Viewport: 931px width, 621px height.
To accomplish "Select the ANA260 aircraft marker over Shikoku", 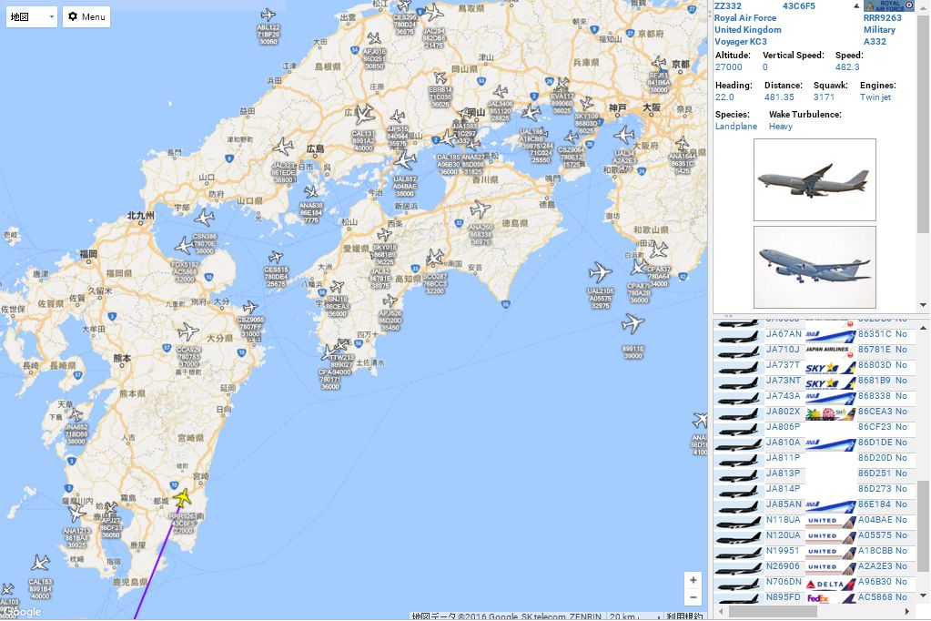I will point(480,209).
